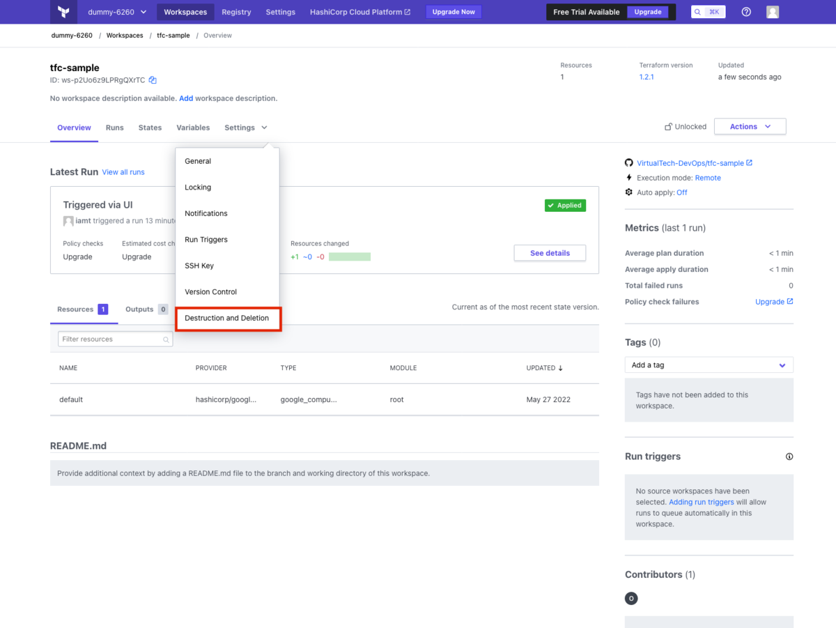Click the google_compu... type cell
836x628 pixels.
tap(309, 400)
